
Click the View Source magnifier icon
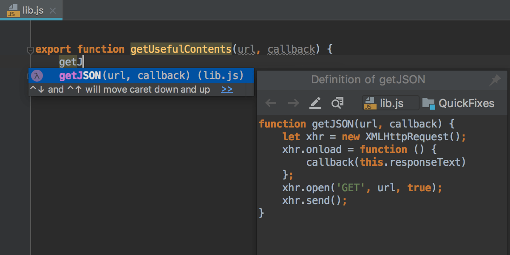coord(337,102)
